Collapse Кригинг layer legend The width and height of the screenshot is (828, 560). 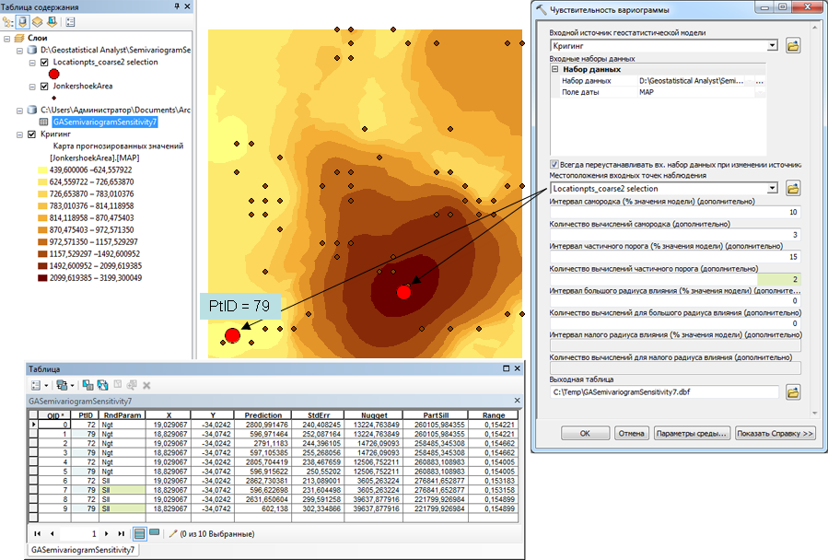point(19,134)
